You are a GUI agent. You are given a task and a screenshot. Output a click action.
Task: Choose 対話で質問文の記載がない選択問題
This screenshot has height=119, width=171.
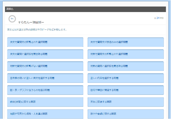pos(45,66)
